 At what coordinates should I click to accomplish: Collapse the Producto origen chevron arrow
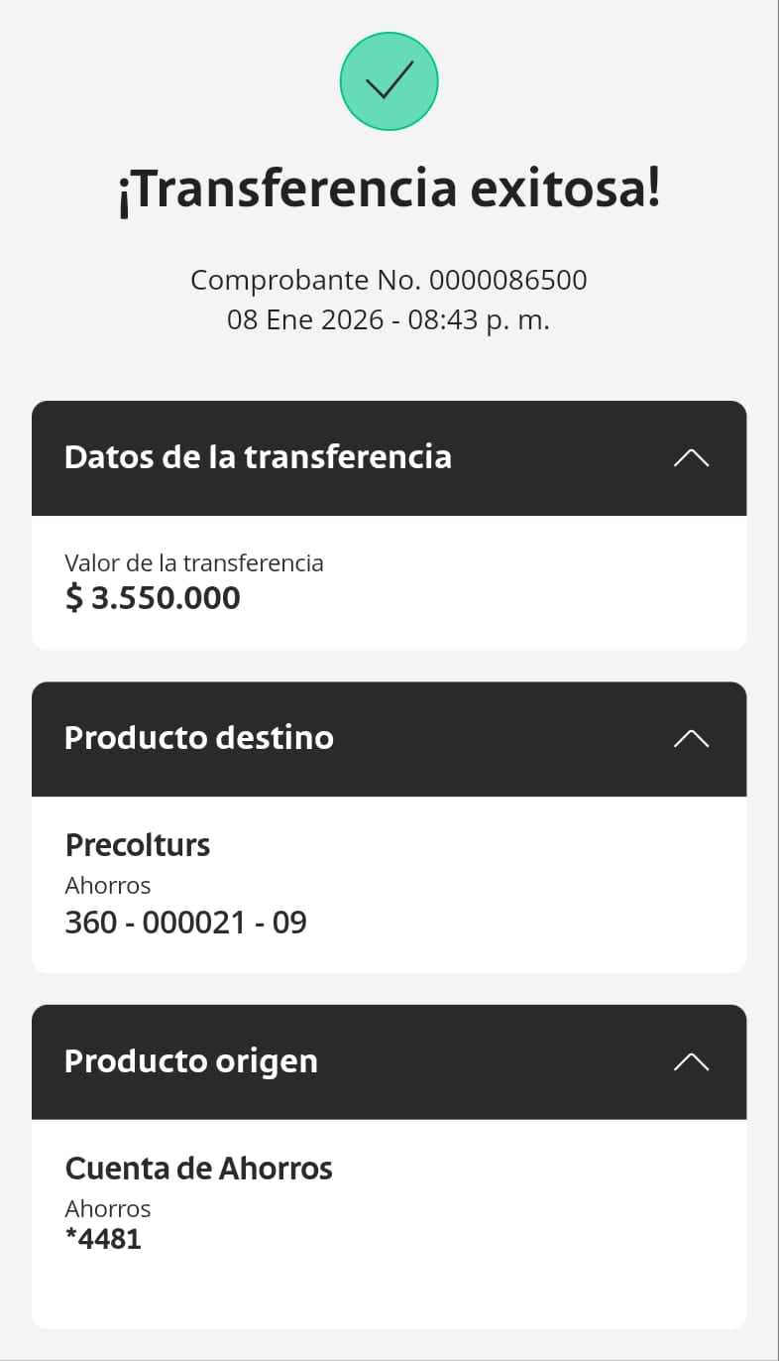[x=691, y=1061]
